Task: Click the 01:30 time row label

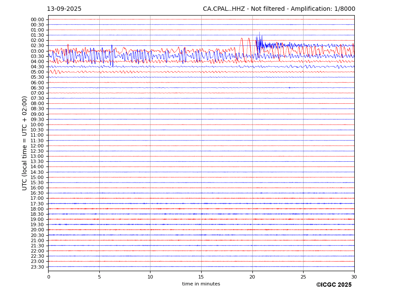Action: pyautogui.click(x=37, y=35)
